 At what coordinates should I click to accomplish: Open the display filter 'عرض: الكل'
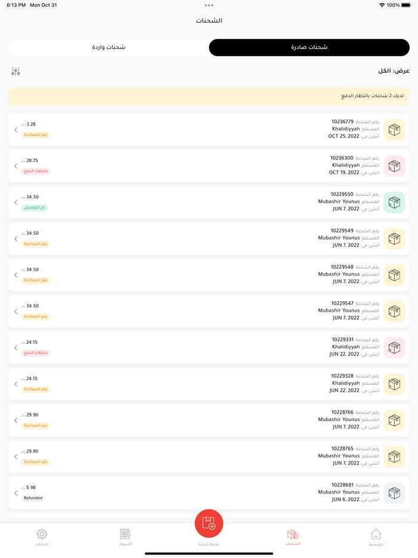pos(393,71)
